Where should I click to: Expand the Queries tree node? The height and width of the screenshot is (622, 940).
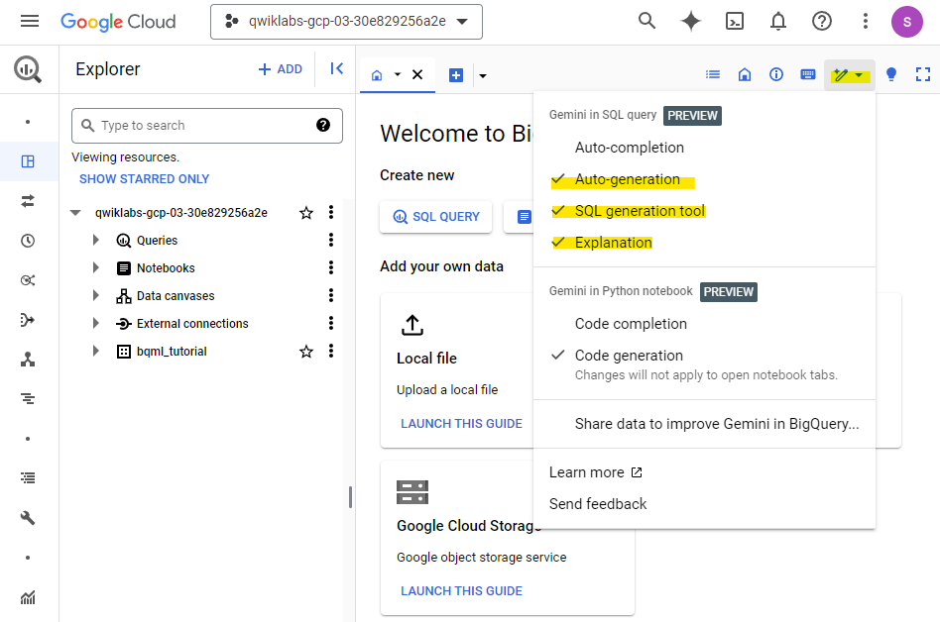(x=96, y=240)
